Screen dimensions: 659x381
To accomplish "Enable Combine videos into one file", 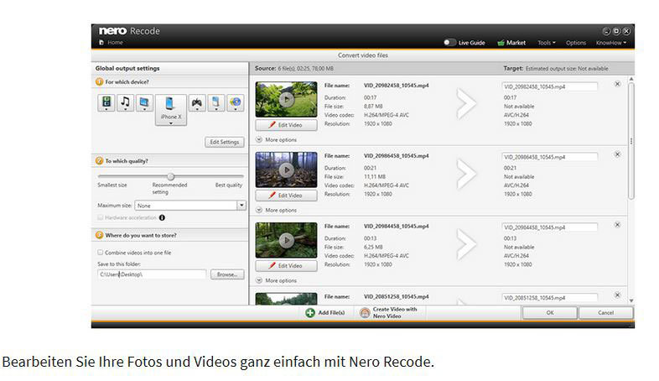I will pos(101,253).
